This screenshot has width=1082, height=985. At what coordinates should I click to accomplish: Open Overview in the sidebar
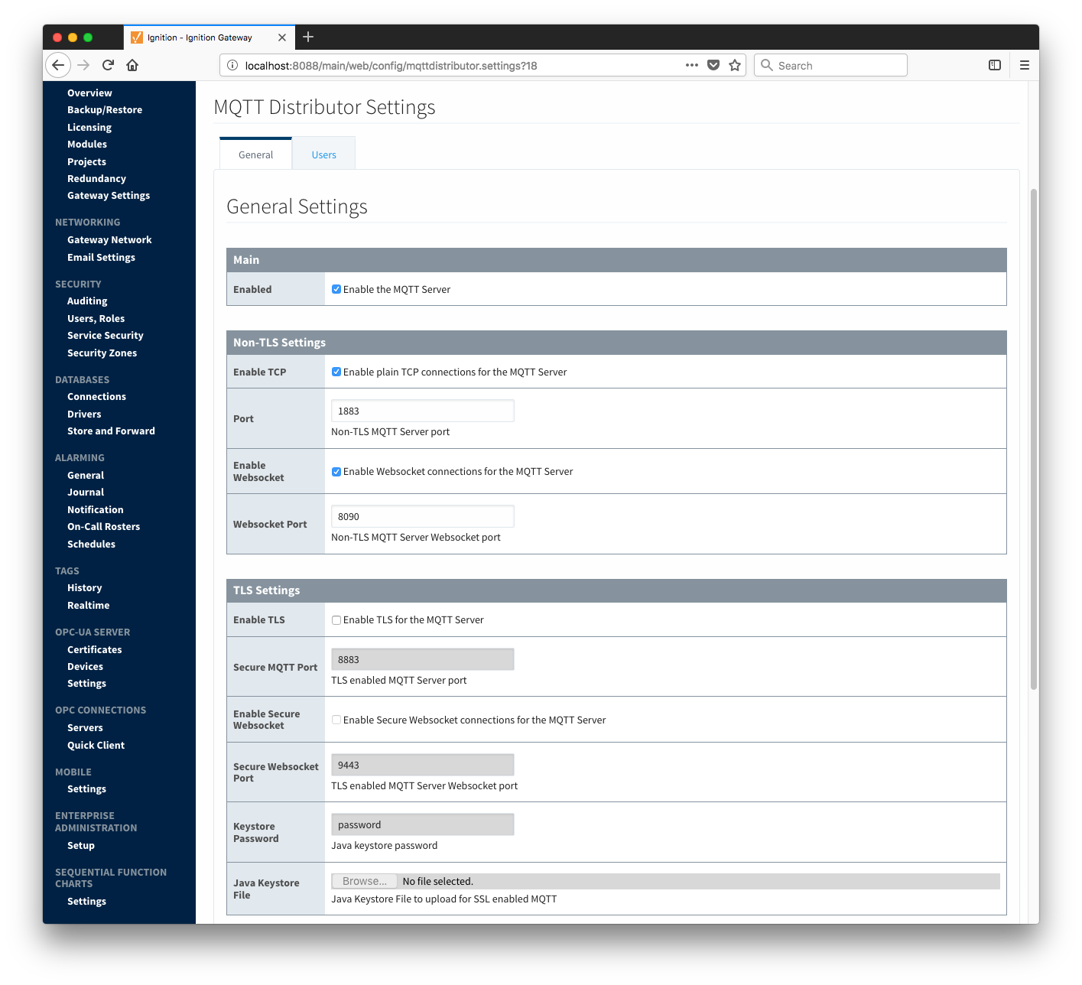click(89, 93)
